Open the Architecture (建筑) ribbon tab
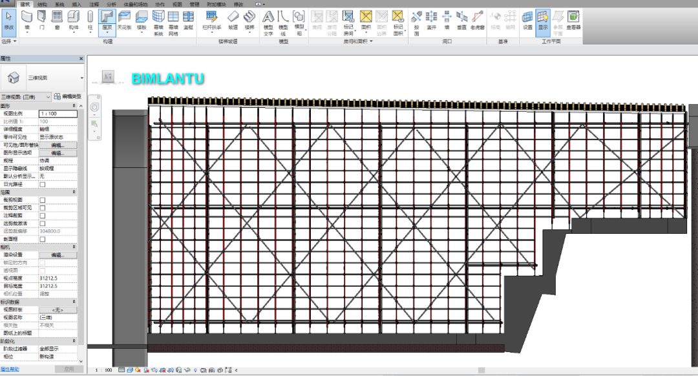The image size is (698, 376). tap(25, 4)
